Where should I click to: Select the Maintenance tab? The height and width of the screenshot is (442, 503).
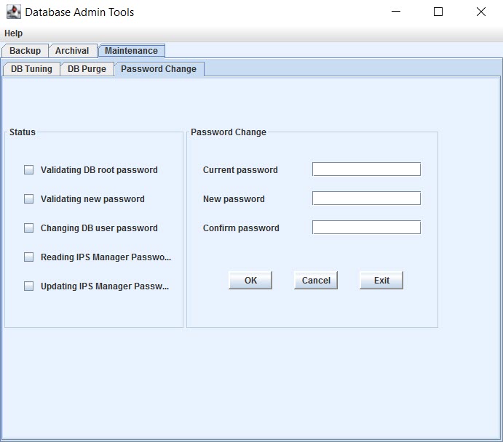coord(131,51)
